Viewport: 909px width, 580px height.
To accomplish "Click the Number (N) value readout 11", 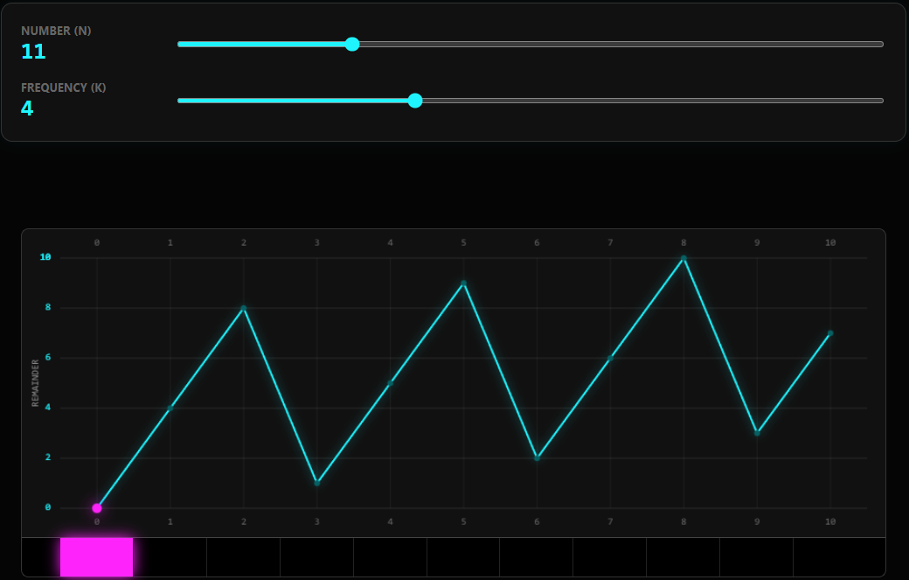I will 33,52.
